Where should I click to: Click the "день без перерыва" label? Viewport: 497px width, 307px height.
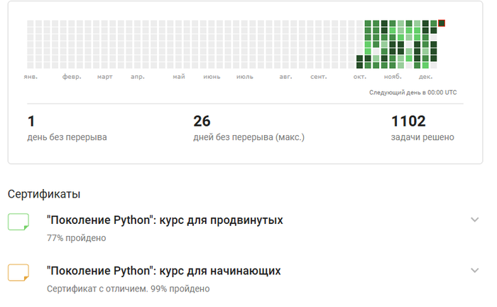point(67,137)
